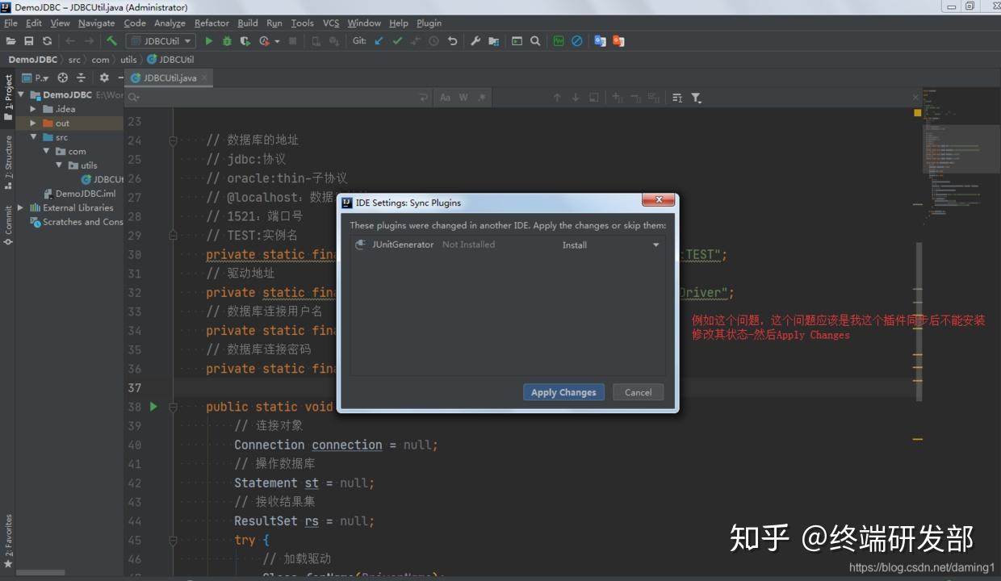Run JDBCUtil with the green play icon
This screenshot has height=581, width=1001.
pyautogui.click(x=209, y=41)
